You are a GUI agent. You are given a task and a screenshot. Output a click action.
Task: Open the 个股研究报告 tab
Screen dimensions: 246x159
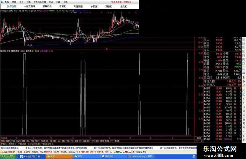(x=34, y=144)
